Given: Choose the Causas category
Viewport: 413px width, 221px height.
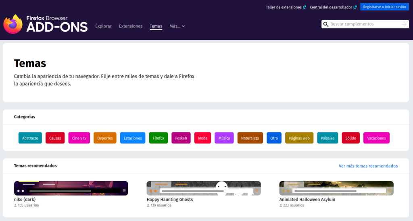Looking at the screenshot, I should 55,138.
